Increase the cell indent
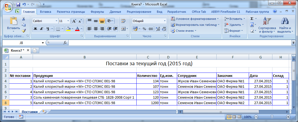This screenshot has height=122, width=298. coord(115,29)
